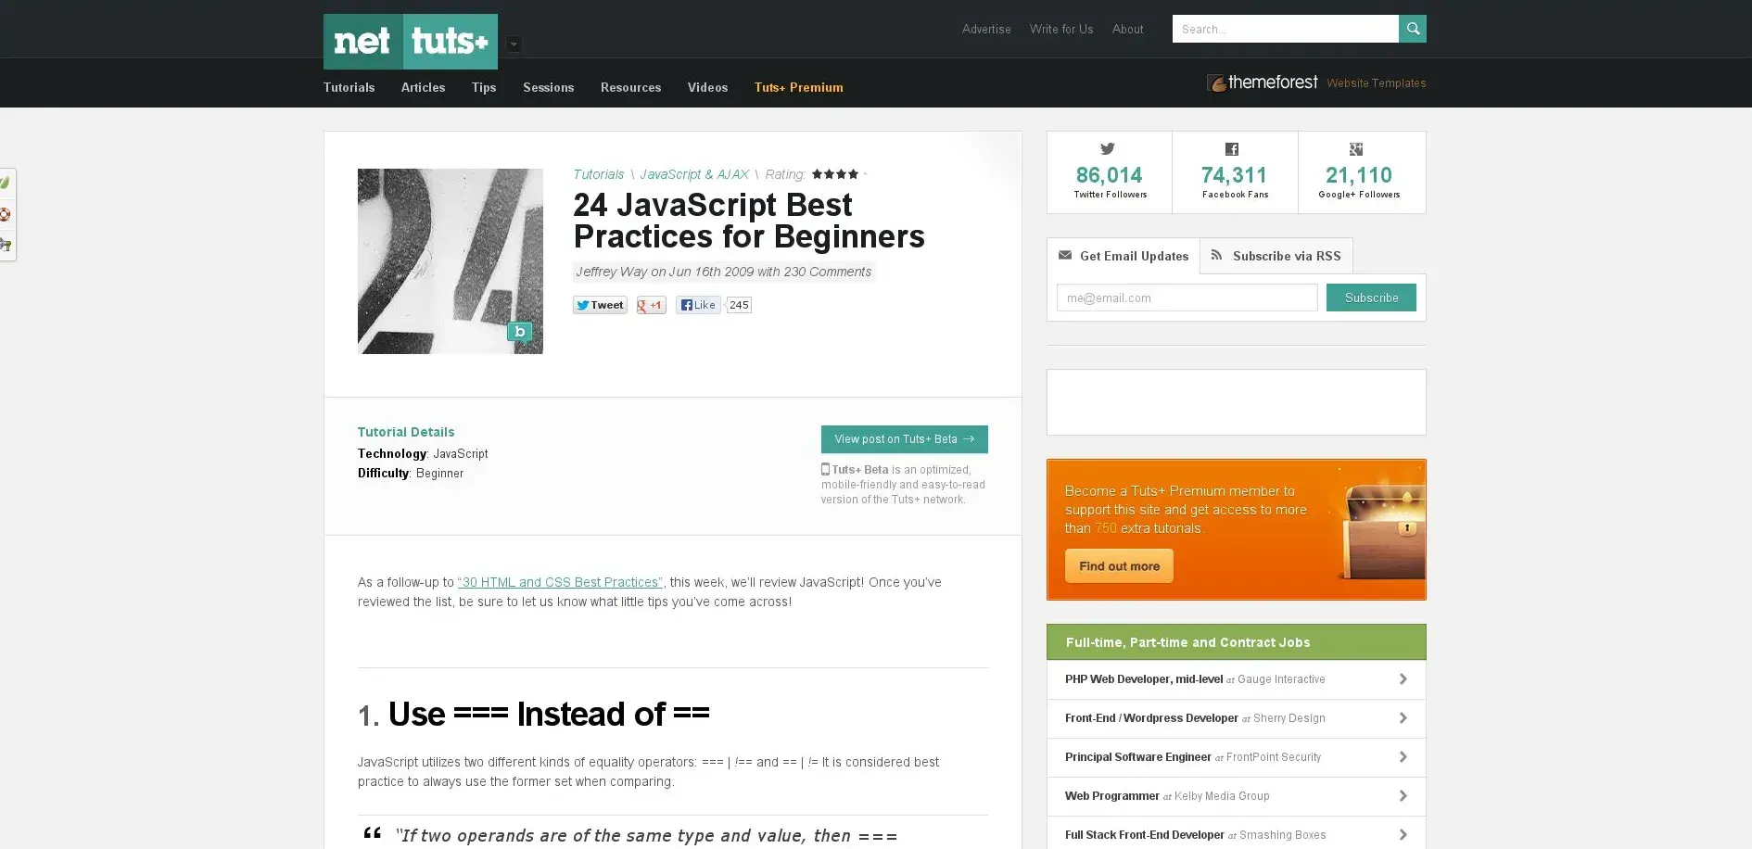Click the red lifebuoy icon on left edge

point(6,214)
